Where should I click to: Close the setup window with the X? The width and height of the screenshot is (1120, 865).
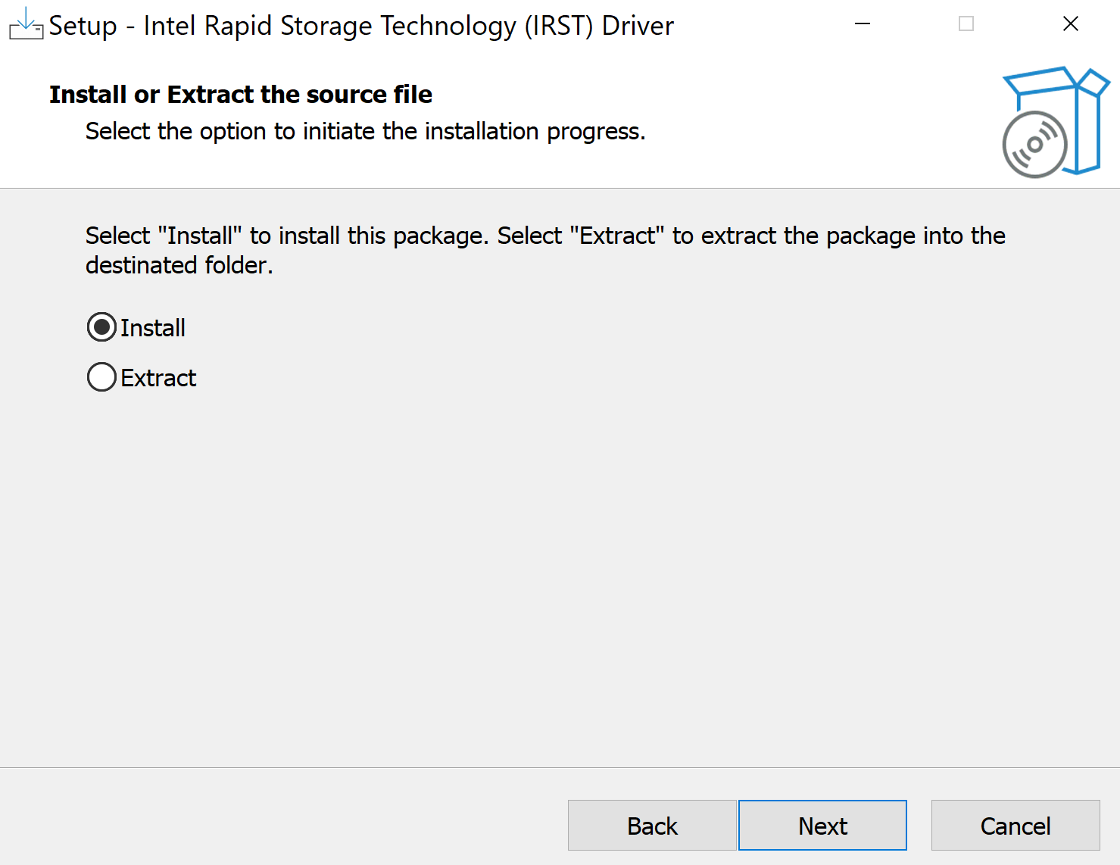(1070, 24)
